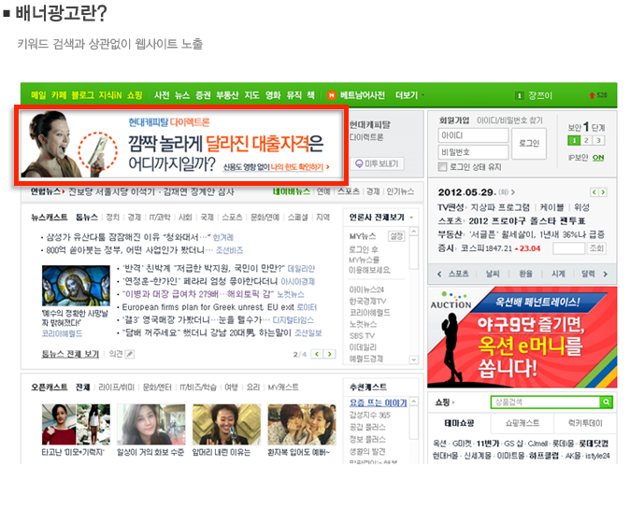Viewport: 644px width, 508px height.
Task: Click the 상품검색 shopping search field
Action: tap(546, 402)
